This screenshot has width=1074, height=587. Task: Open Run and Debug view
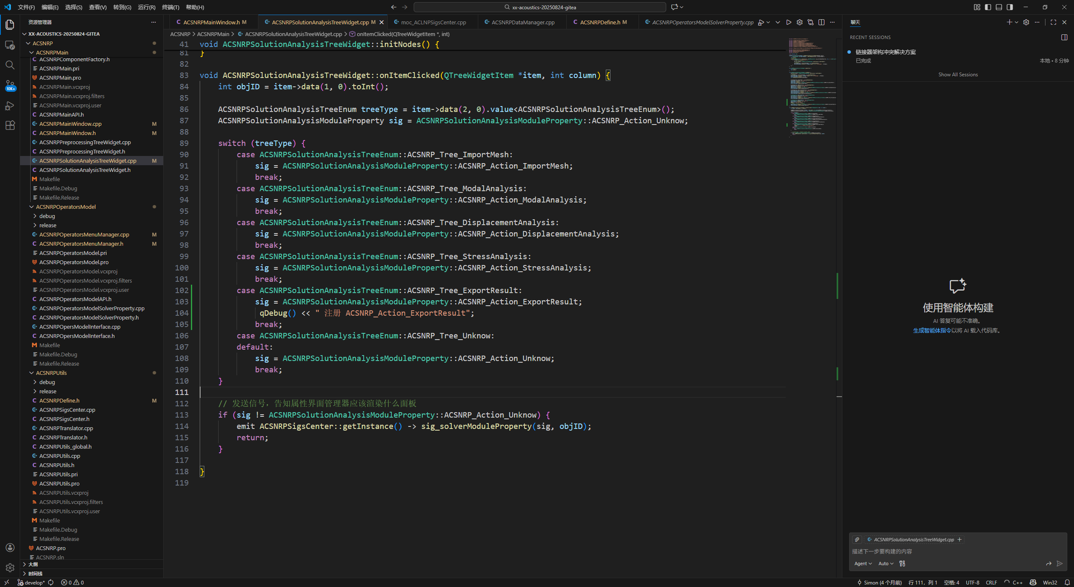10,106
